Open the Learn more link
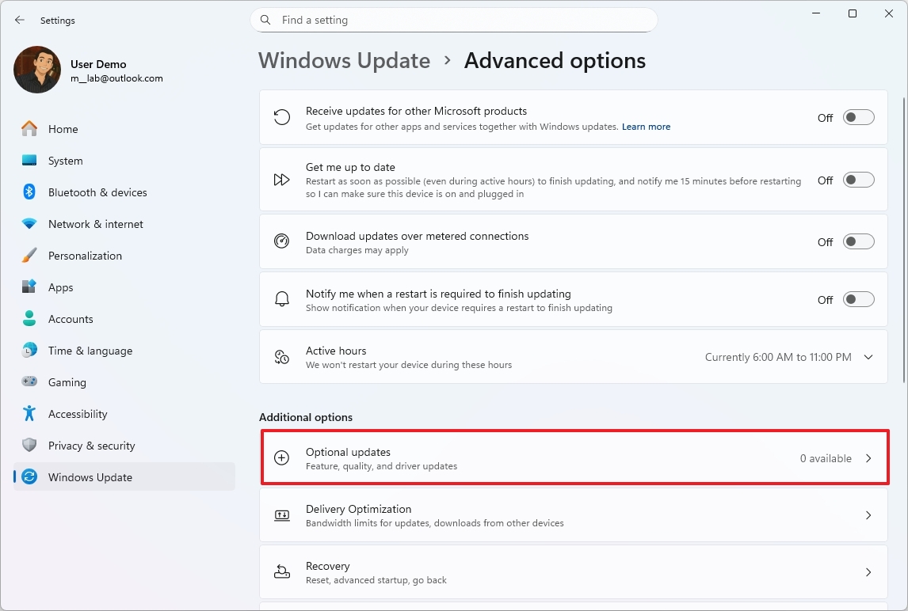This screenshot has width=908, height=611. point(646,127)
